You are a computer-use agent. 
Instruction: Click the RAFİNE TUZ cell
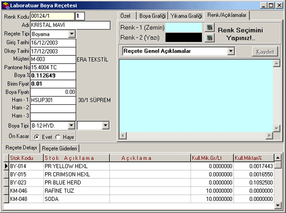[x=77, y=191]
